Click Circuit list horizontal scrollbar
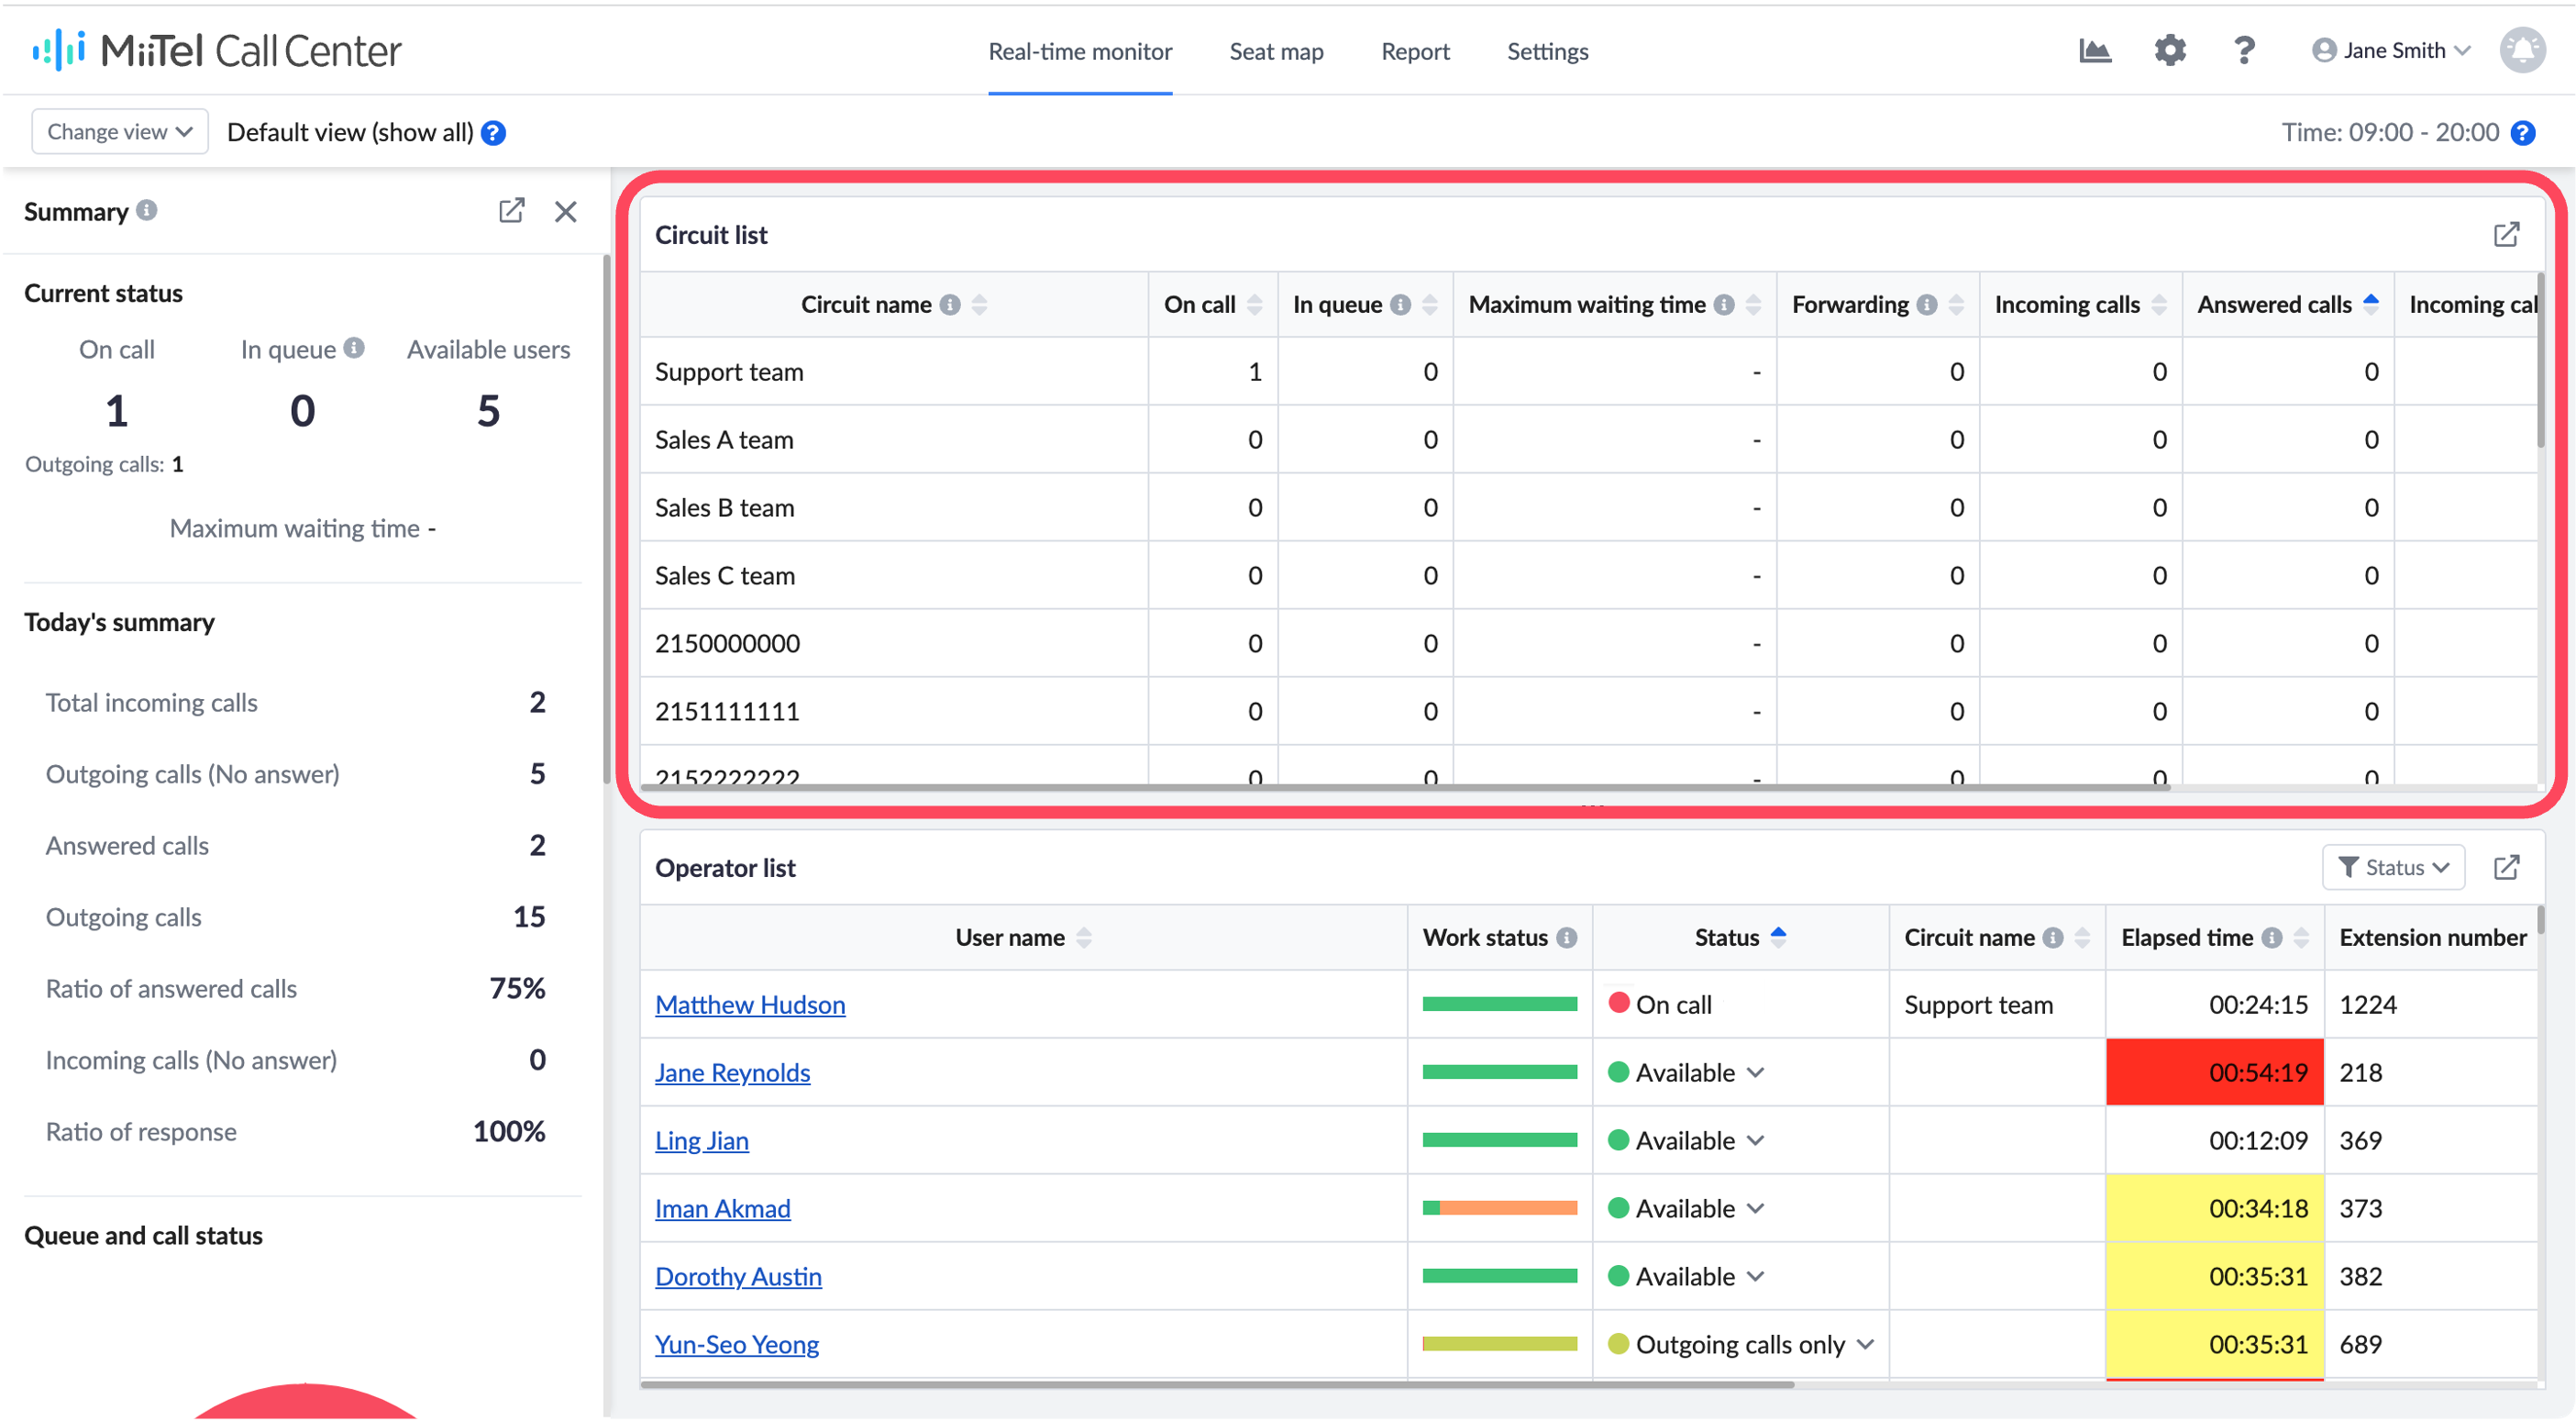The image size is (2576, 1421). (1405, 788)
